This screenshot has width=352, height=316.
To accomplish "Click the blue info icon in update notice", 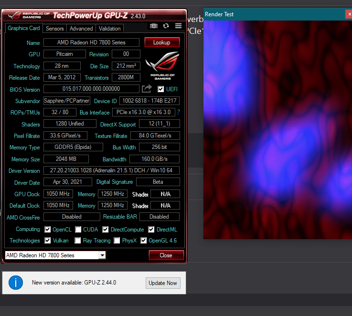I will click(16, 283).
